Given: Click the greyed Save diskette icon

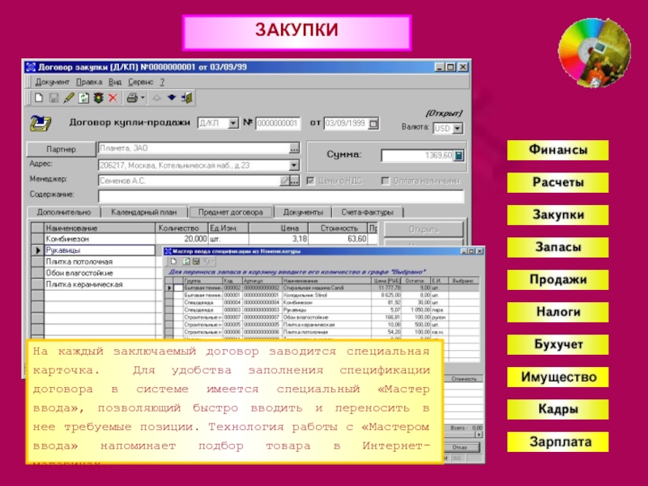Looking at the screenshot, I should click(53, 98).
